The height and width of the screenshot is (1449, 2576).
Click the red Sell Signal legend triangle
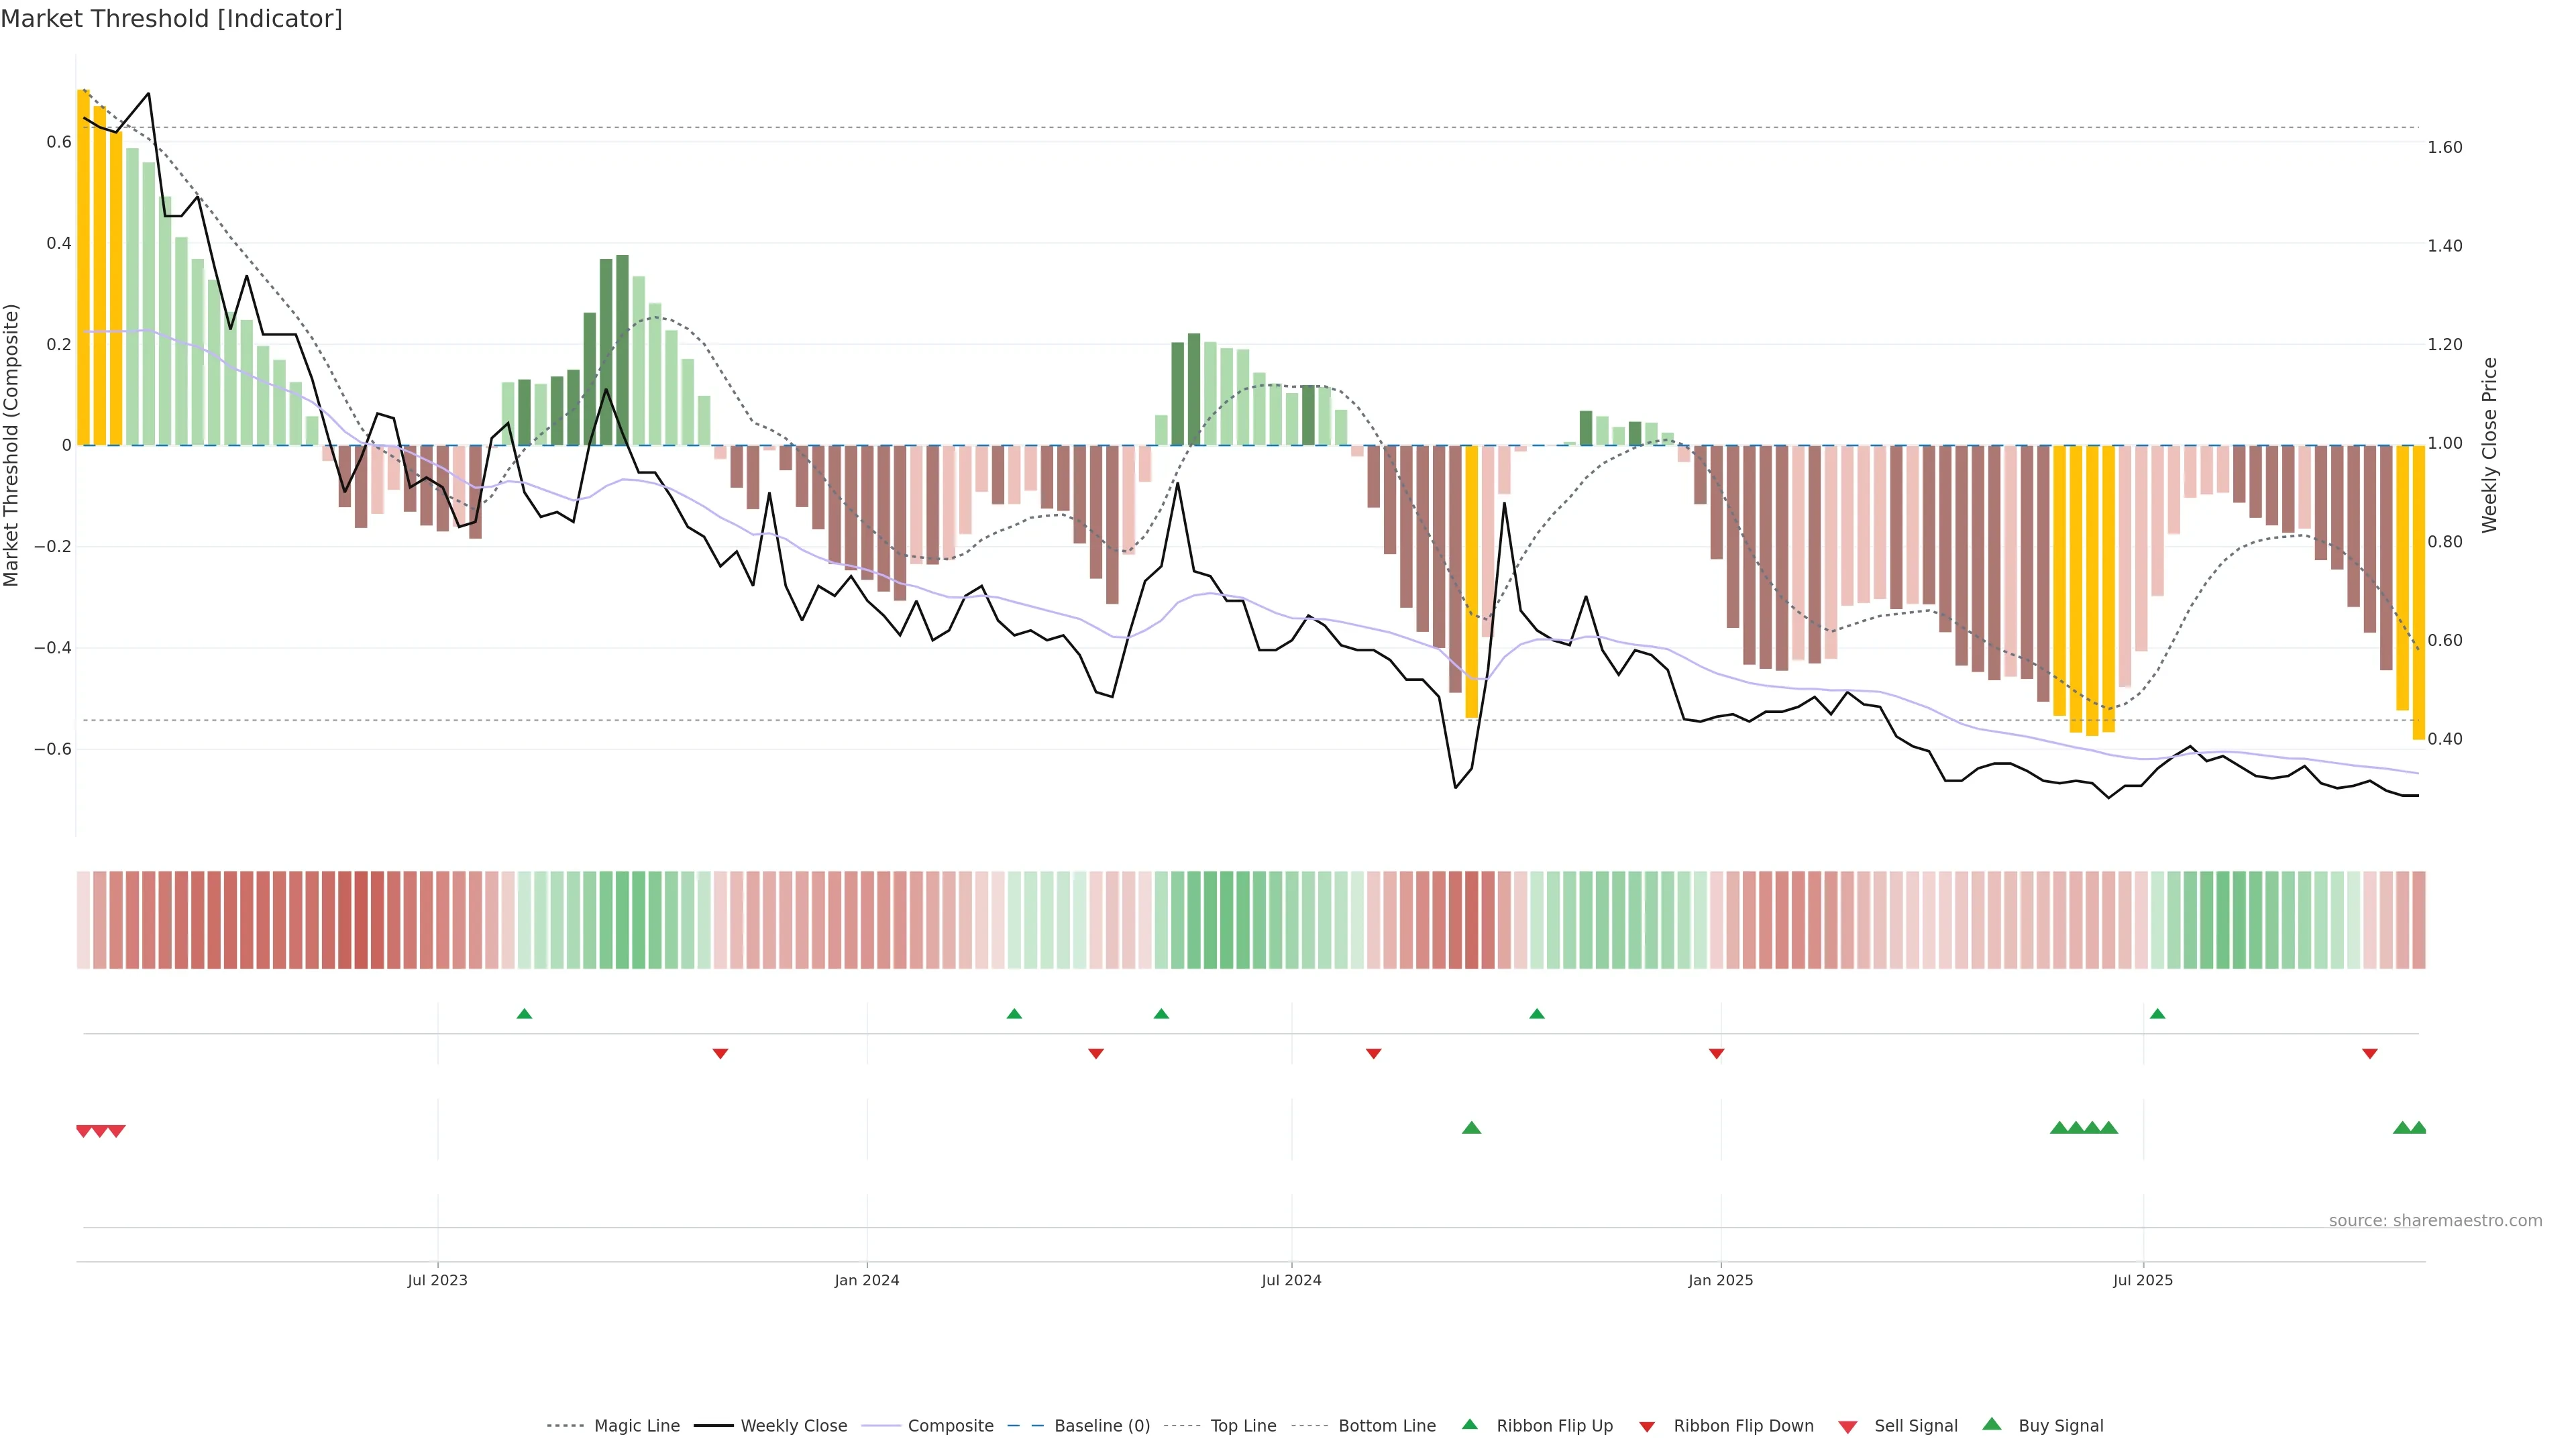[x=1847, y=1427]
